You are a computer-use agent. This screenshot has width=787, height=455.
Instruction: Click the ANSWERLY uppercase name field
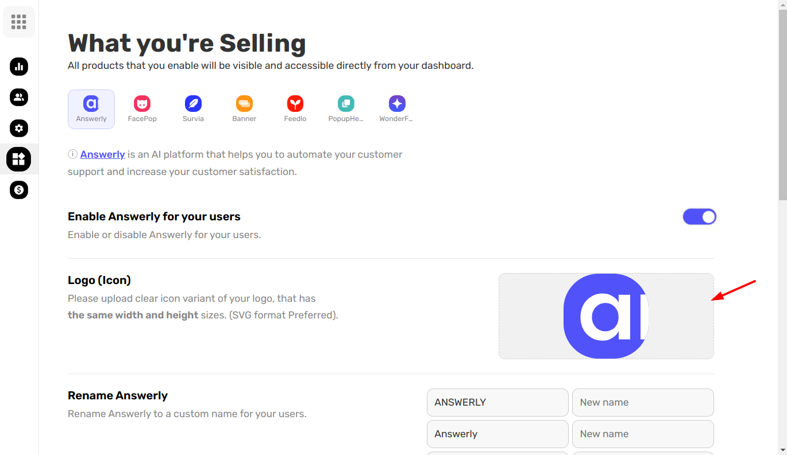click(x=497, y=402)
